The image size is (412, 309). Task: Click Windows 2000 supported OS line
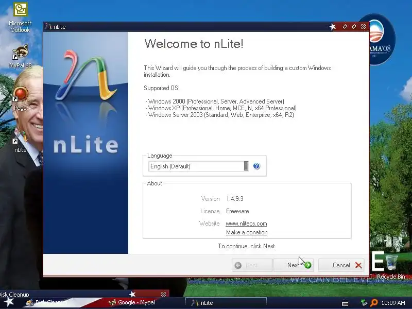215,101
